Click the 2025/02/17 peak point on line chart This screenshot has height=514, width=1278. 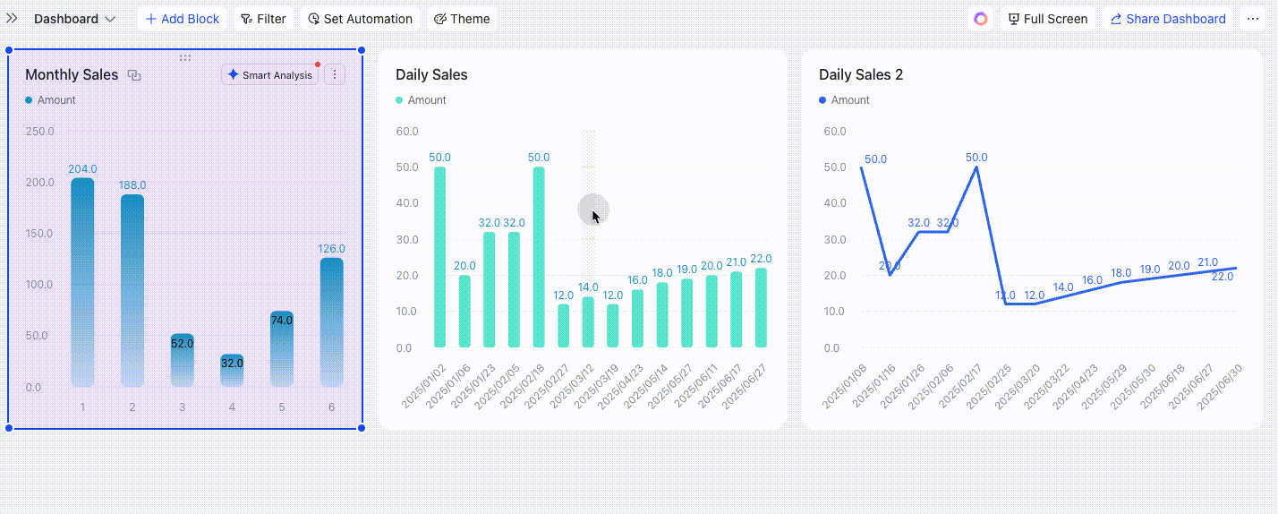976,167
